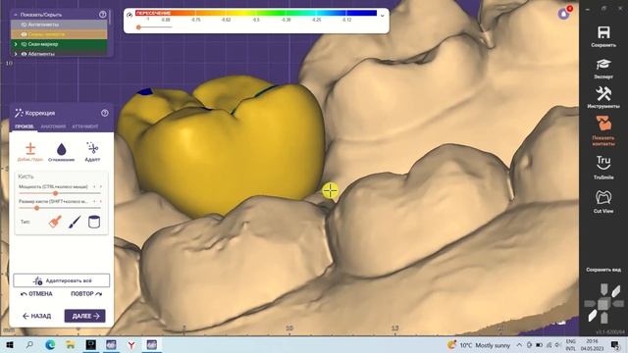Click the Мощность strength slider handle
Viewport: 628px width, 353px height.
pyautogui.click(x=56, y=193)
